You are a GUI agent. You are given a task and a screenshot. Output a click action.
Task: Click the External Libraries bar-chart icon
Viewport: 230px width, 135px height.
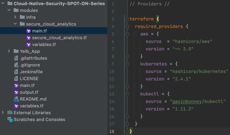point(10,113)
